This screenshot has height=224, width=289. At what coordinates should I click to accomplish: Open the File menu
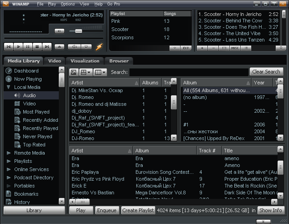(x=40, y=4)
